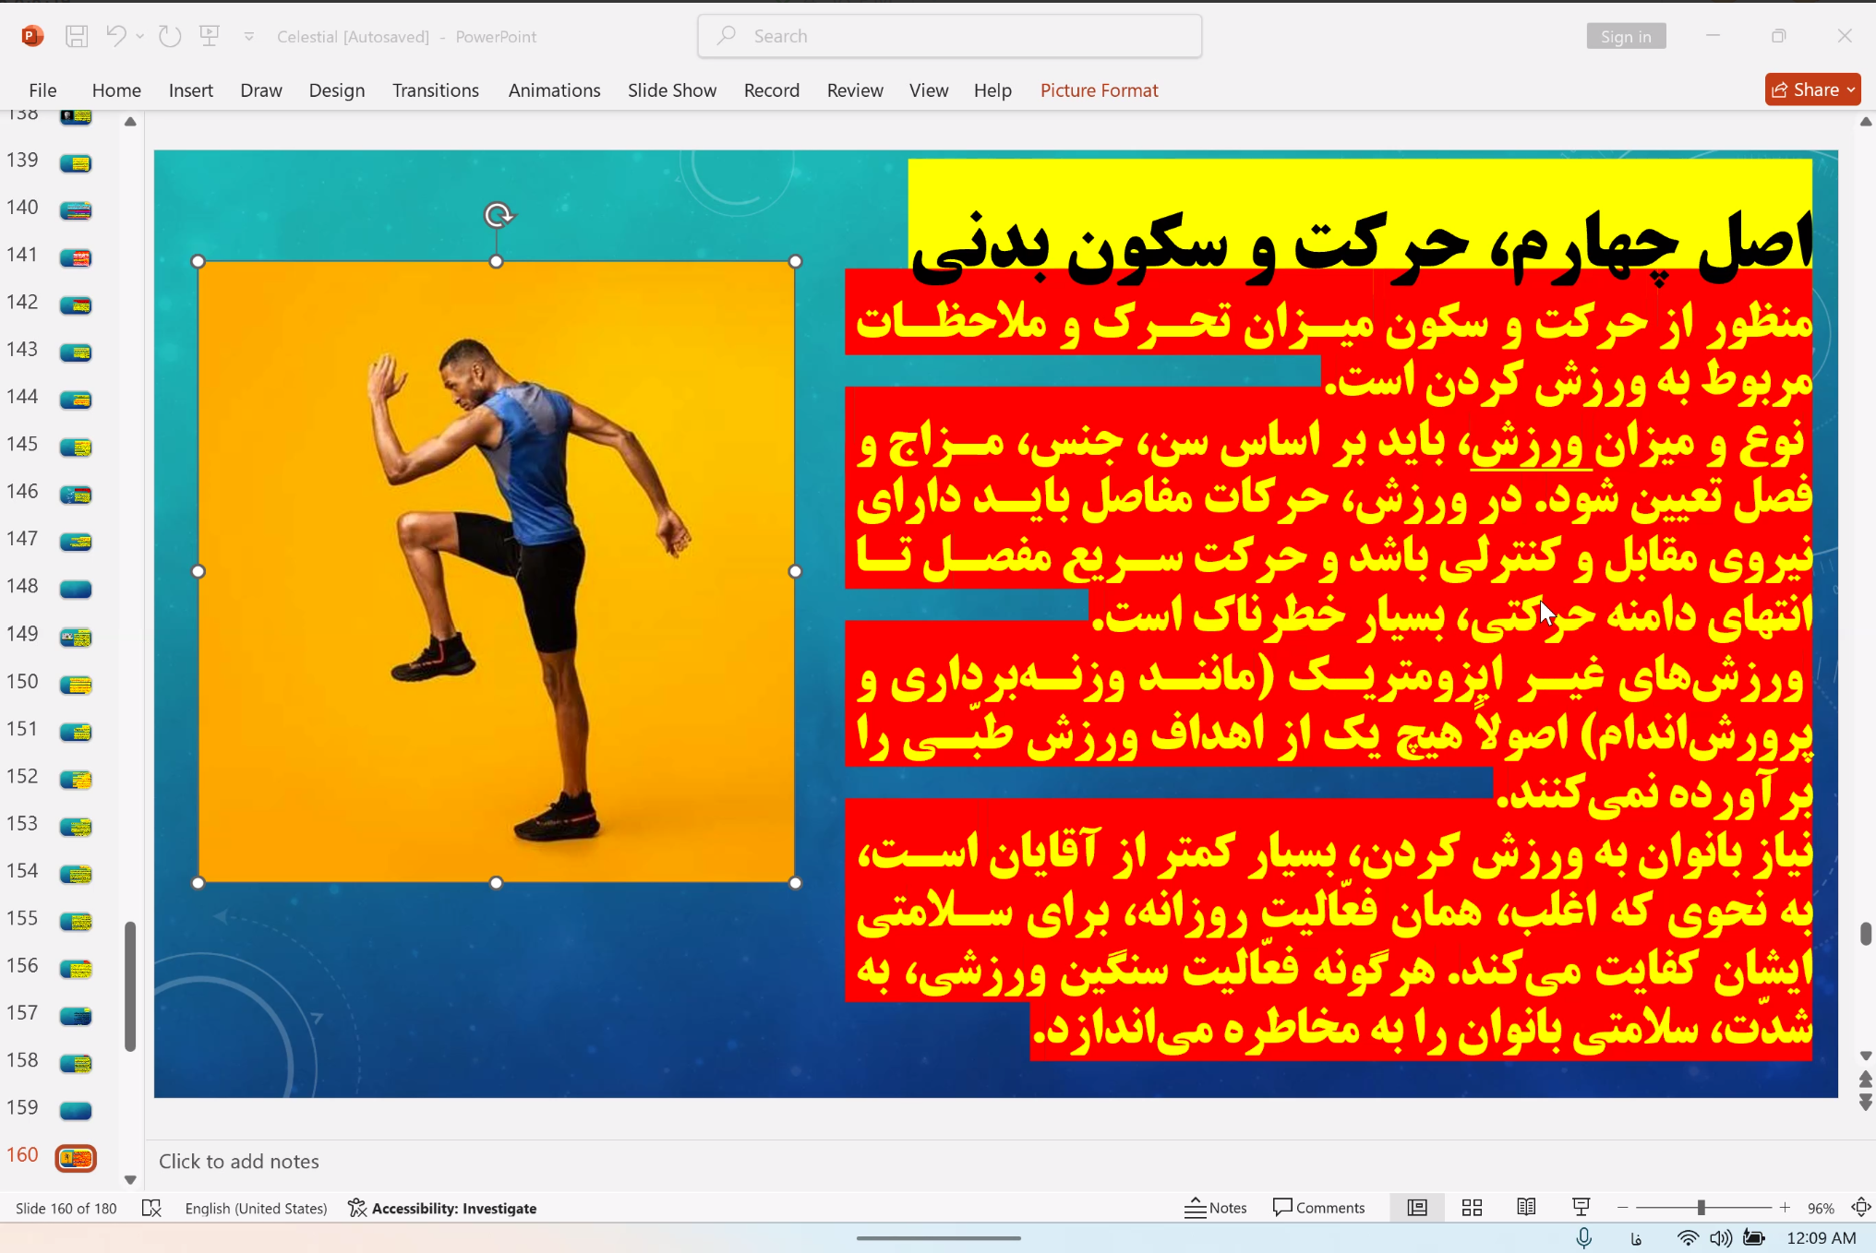Switch to the Transitions tab
The image size is (1876, 1253).
click(x=435, y=90)
